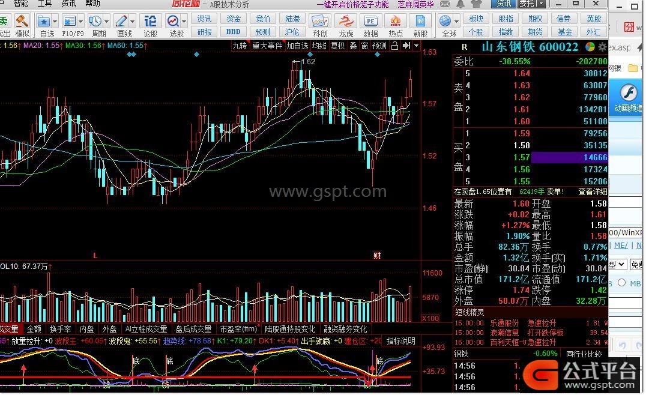Click the 资金 capital flow button
This screenshot has height=395, width=646.
pyautogui.click(x=234, y=19)
